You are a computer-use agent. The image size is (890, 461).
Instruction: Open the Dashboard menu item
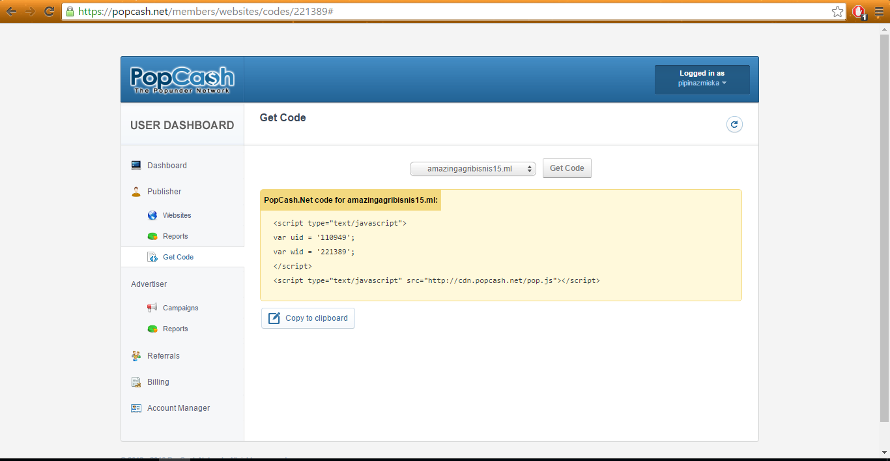tap(167, 166)
